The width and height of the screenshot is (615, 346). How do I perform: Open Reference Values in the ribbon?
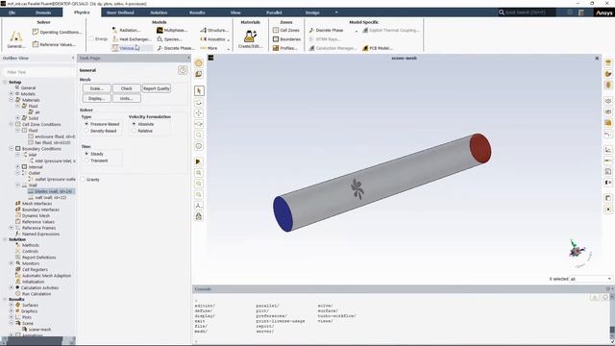point(54,44)
